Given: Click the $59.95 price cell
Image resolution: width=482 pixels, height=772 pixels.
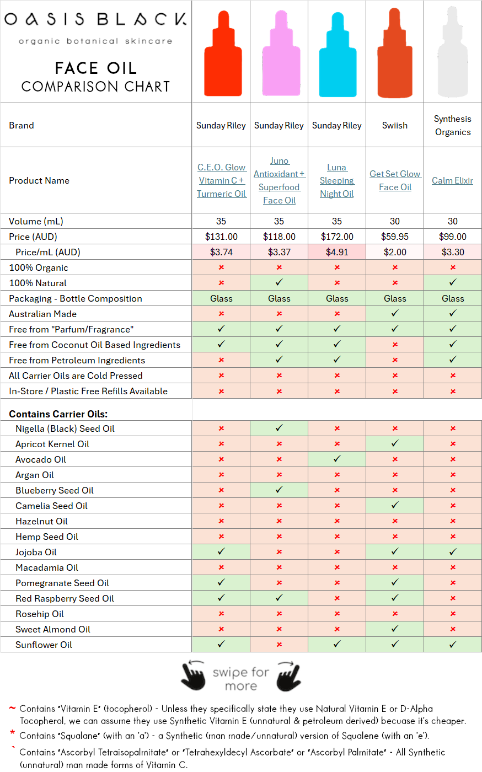Looking at the screenshot, I should (x=395, y=237).
